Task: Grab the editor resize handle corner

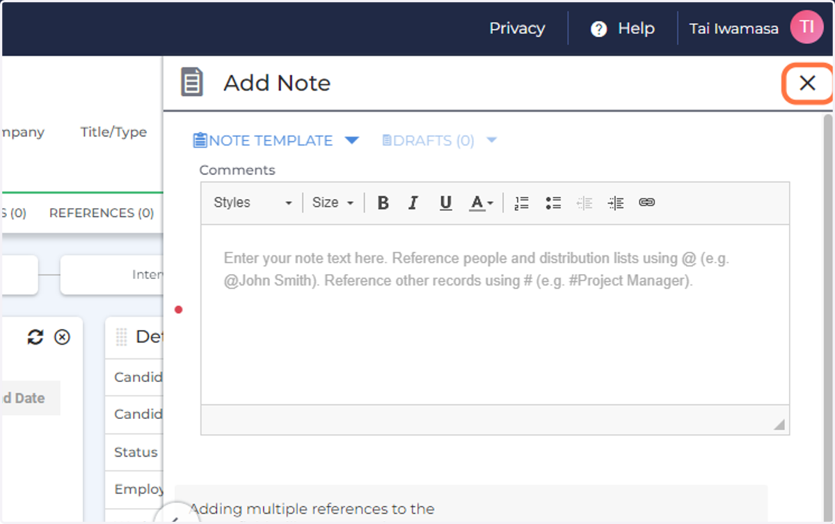Action: click(x=779, y=424)
